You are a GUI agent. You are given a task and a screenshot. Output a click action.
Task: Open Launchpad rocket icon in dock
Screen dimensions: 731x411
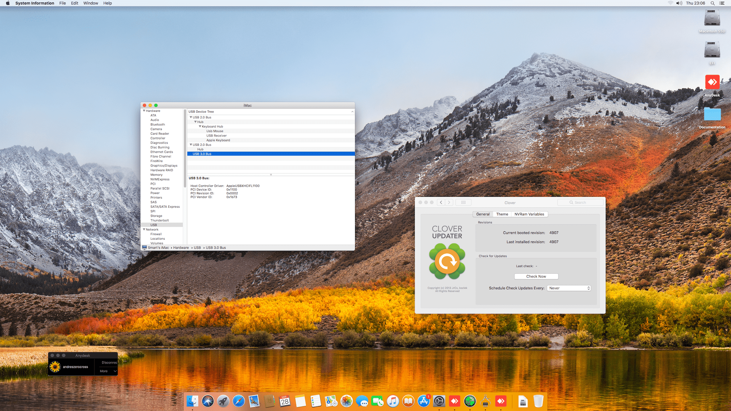point(223,401)
